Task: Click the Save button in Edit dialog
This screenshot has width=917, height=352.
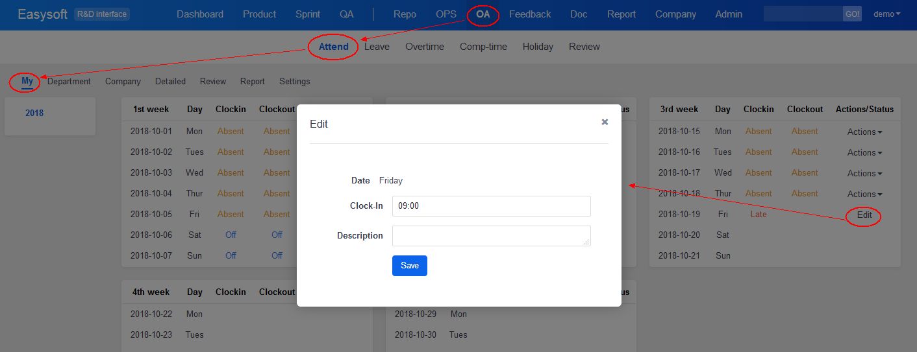Action: click(409, 266)
